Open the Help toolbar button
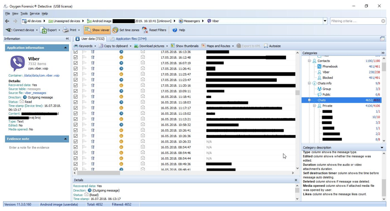This screenshot has height=211, width=390. 179,30
